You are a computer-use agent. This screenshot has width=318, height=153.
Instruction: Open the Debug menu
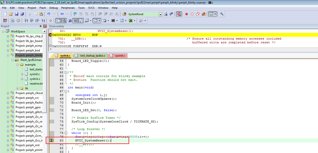pyautogui.click(x=53, y=8)
